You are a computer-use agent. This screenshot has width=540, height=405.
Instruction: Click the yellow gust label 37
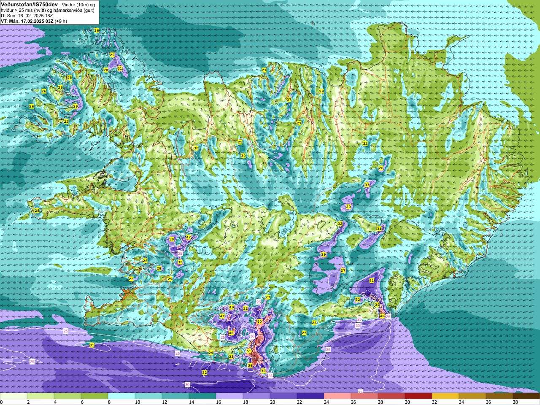click(289, 100)
